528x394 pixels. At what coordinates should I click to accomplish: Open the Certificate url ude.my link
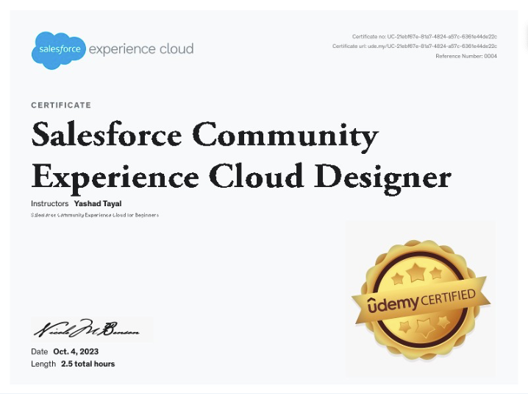(415, 46)
